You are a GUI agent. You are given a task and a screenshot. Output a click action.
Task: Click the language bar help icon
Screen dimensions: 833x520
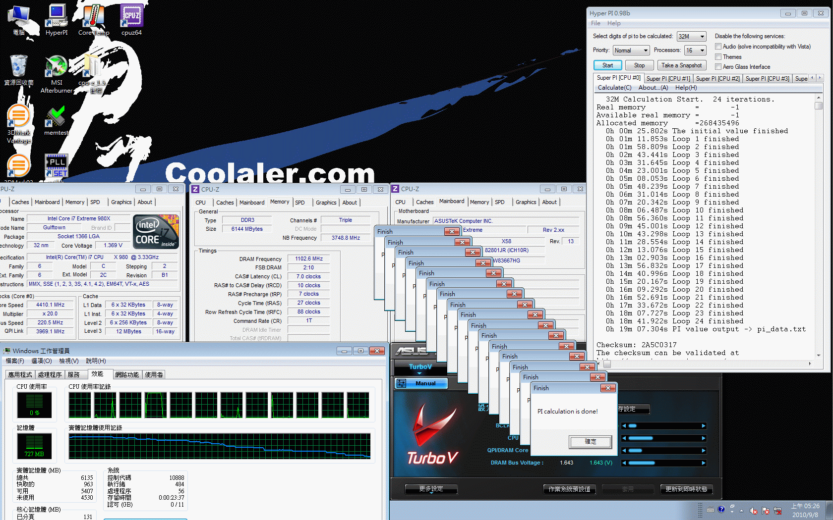(721, 509)
